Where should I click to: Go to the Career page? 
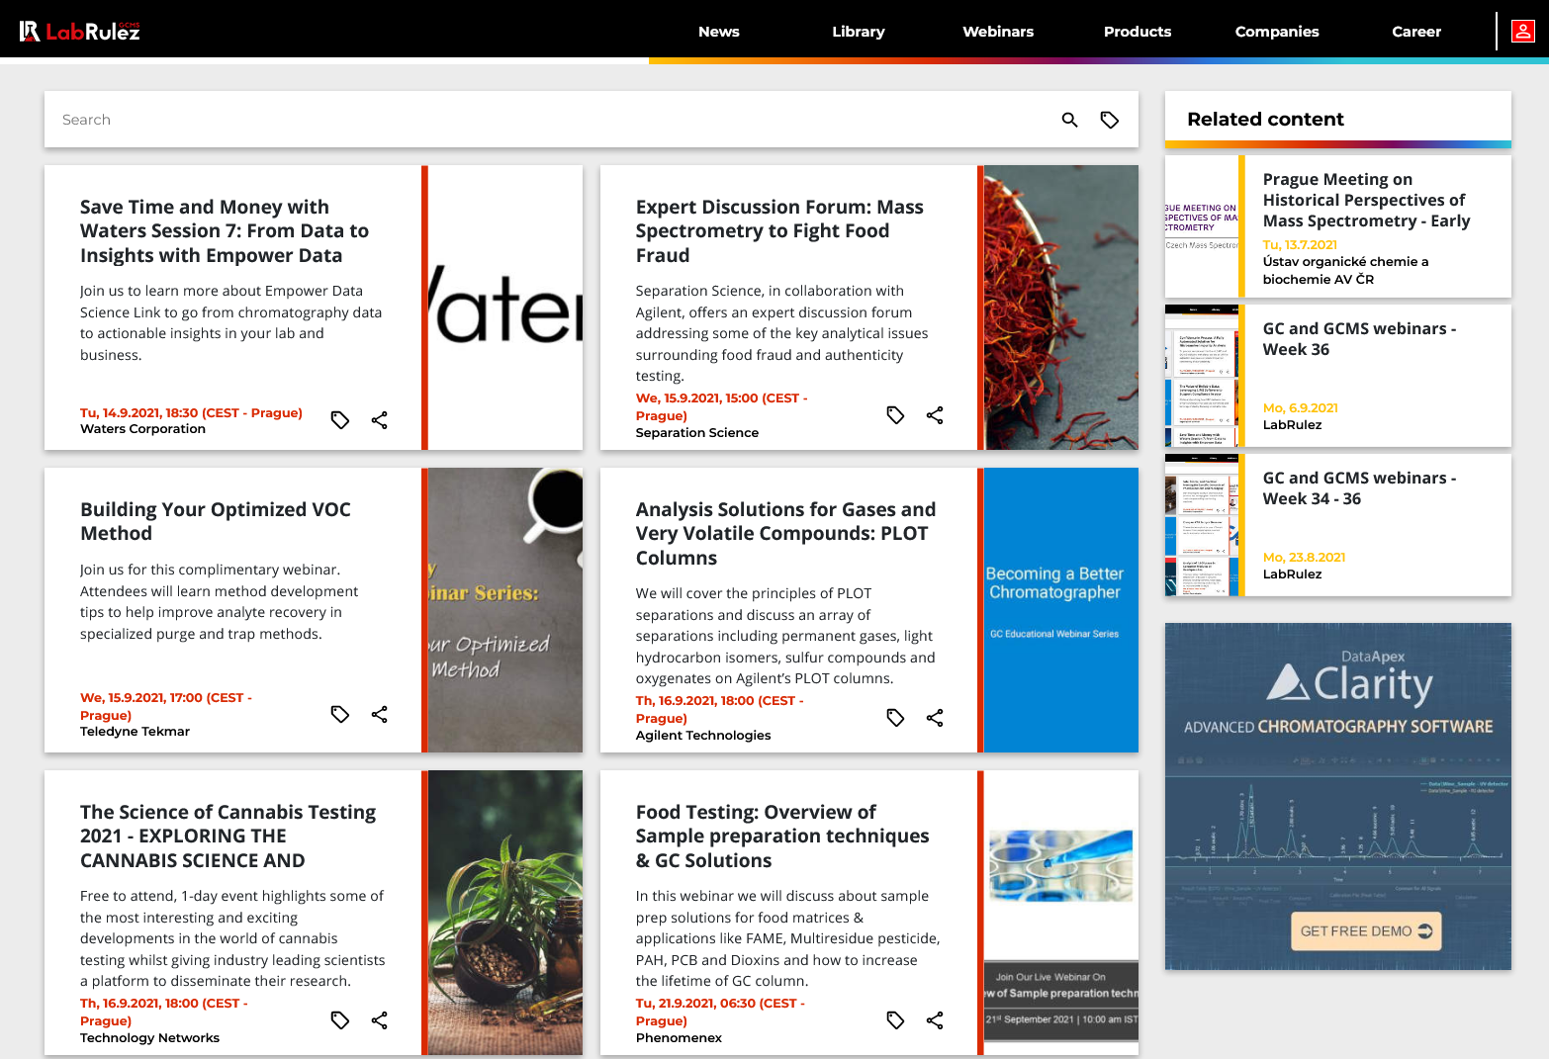point(1416,32)
